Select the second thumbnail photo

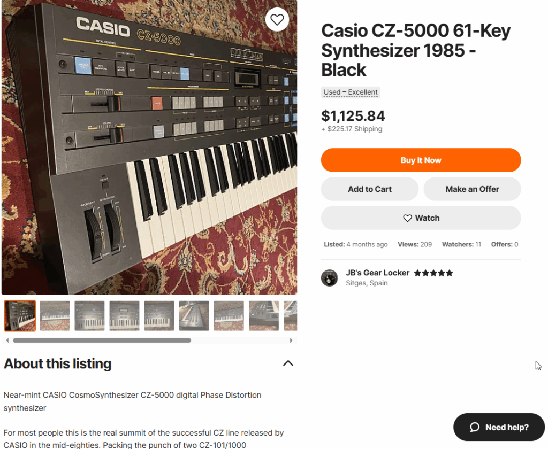pyautogui.click(x=55, y=316)
